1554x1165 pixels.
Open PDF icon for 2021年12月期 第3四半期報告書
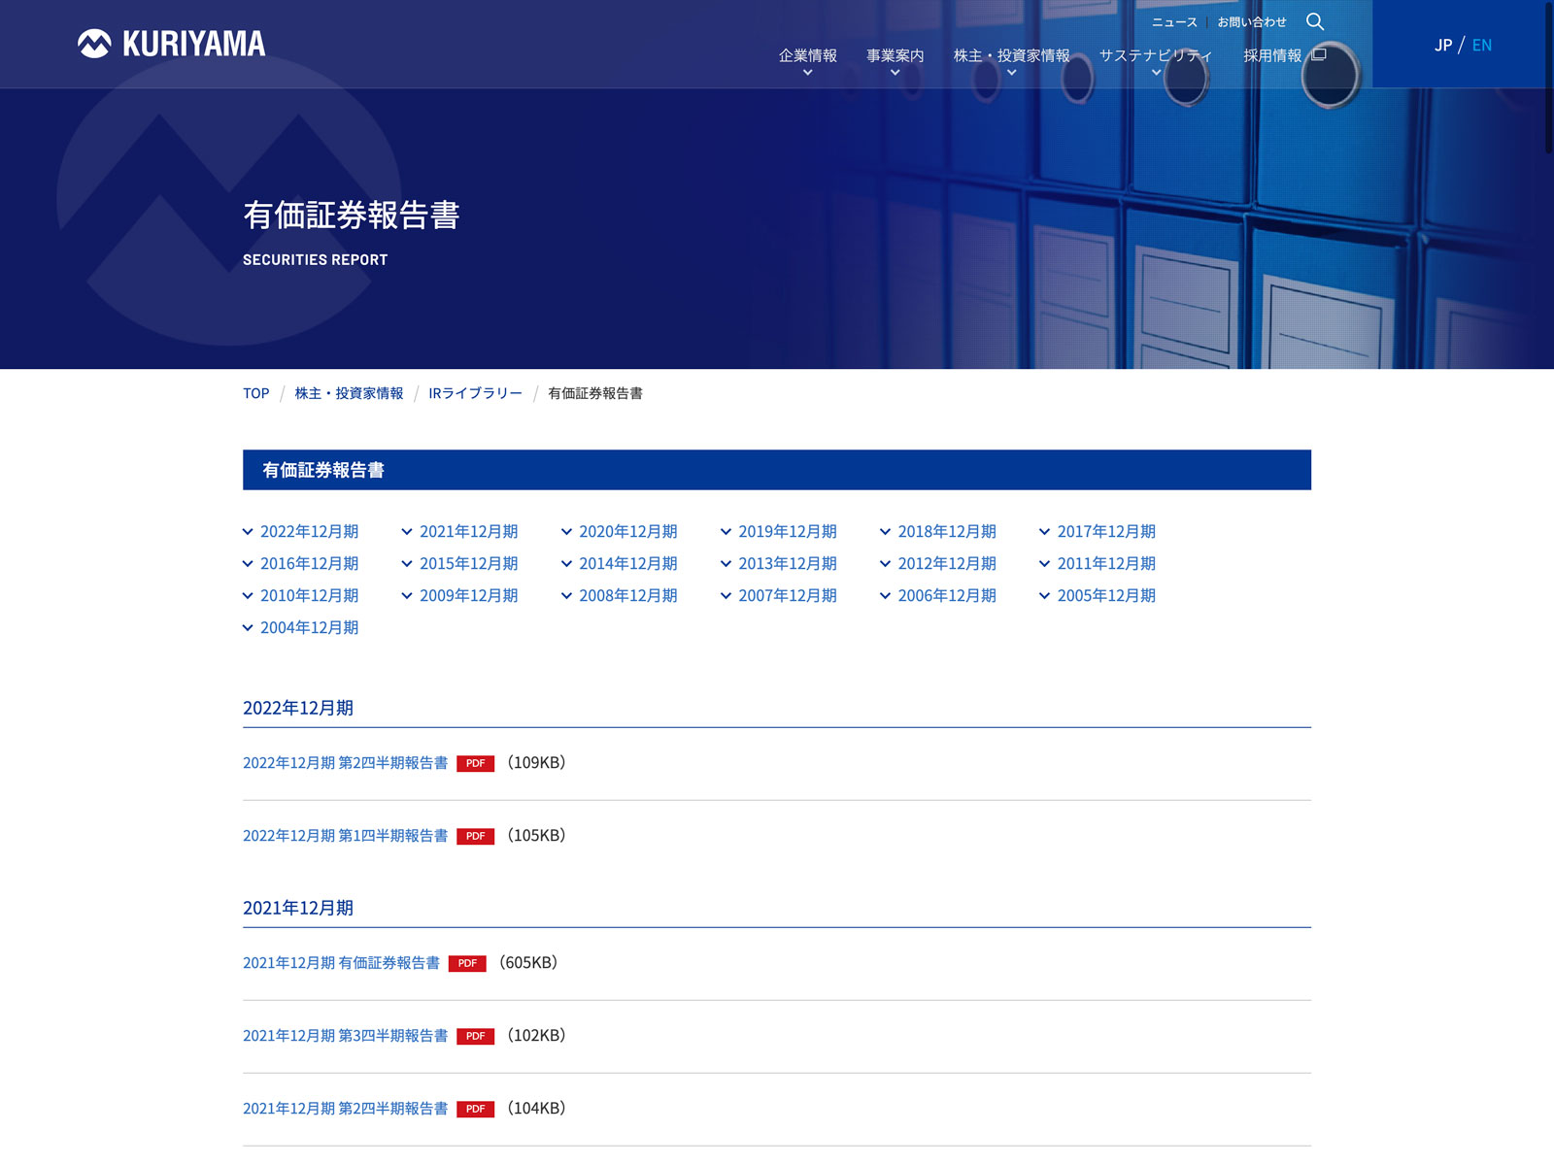[x=475, y=1037]
